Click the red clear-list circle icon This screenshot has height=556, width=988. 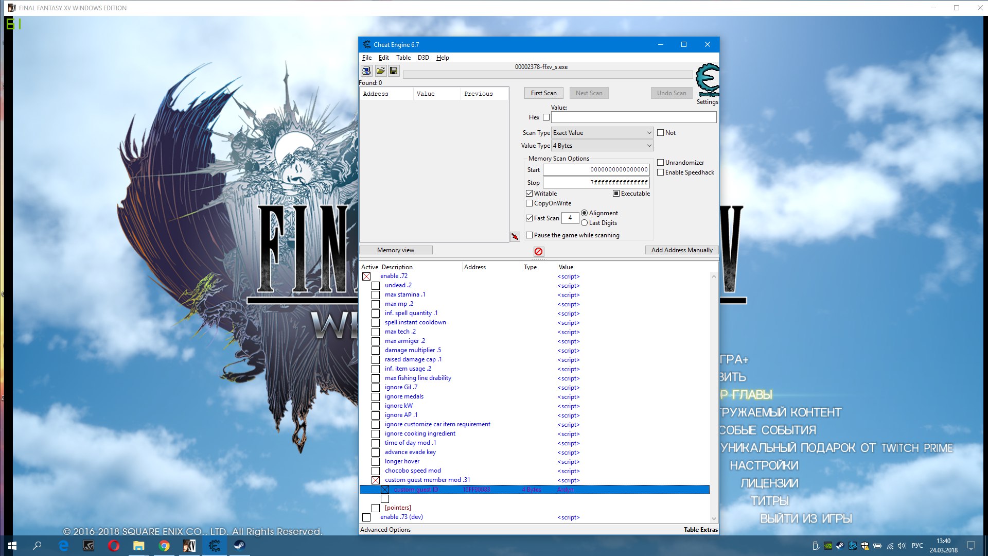[538, 251]
